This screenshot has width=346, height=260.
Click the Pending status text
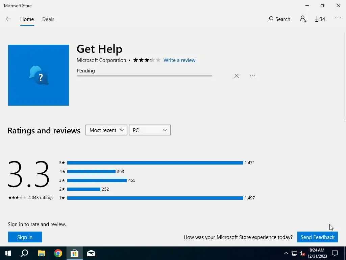click(85, 71)
